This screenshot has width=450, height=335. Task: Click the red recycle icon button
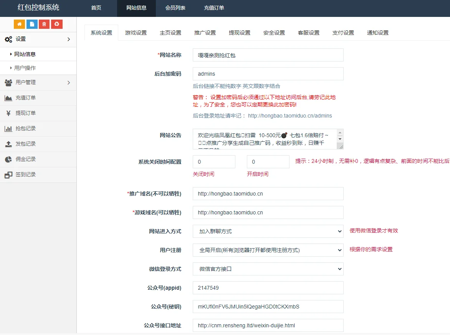57,24
